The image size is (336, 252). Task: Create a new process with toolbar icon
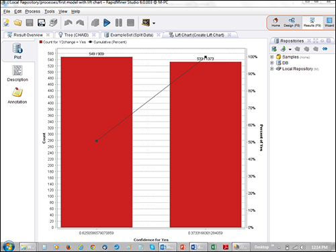tap(6, 23)
